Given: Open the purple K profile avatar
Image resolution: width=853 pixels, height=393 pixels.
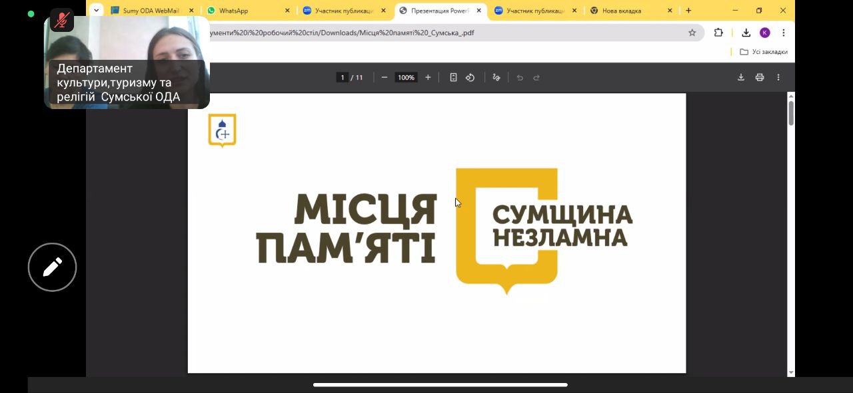Looking at the screenshot, I should coord(765,33).
